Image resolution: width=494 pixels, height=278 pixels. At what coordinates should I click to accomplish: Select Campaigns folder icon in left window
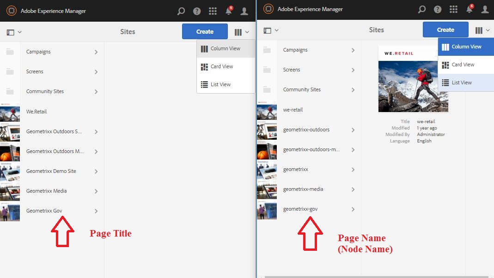pos(10,52)
